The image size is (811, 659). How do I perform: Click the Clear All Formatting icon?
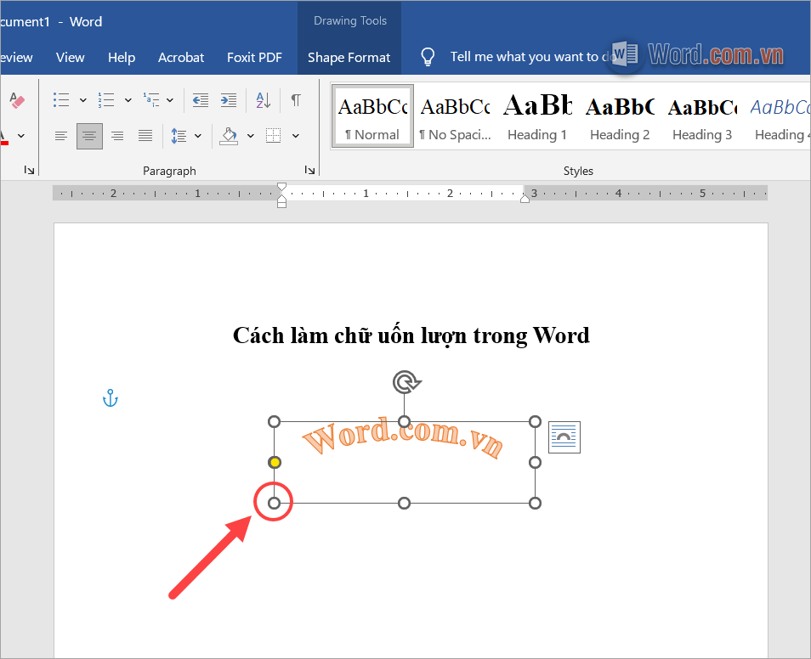pos(16,99)
